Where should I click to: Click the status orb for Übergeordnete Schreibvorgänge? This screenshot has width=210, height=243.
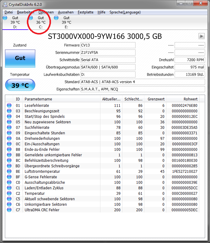click(x=9, y=166)
